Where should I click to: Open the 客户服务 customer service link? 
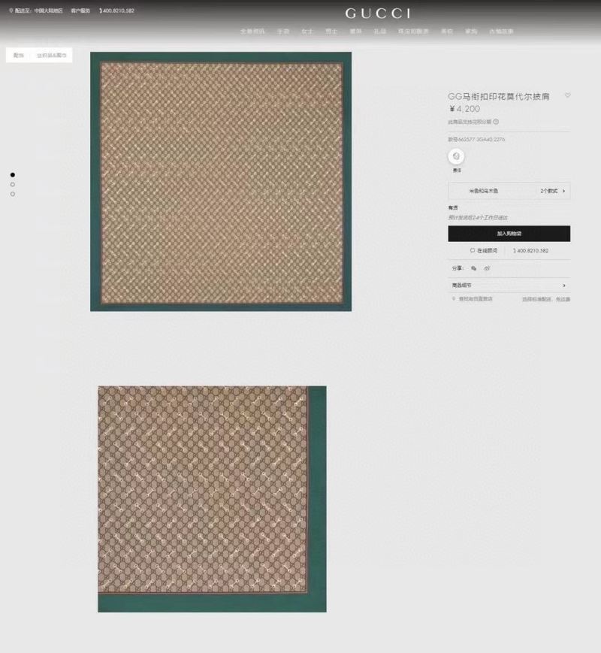80,11
